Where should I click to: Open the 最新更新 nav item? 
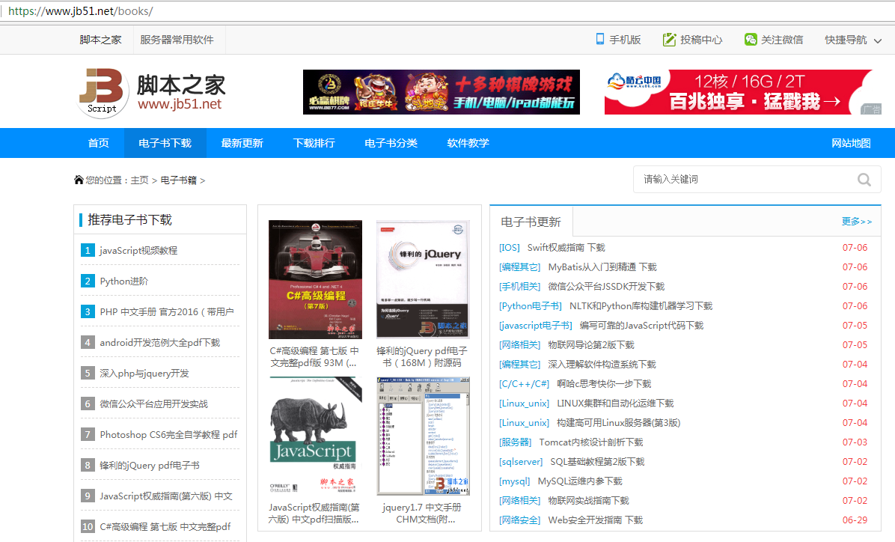point(242,143)
